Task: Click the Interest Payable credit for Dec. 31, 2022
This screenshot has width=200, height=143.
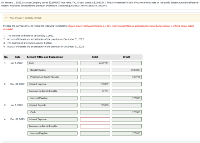Action: pos(127,98)
